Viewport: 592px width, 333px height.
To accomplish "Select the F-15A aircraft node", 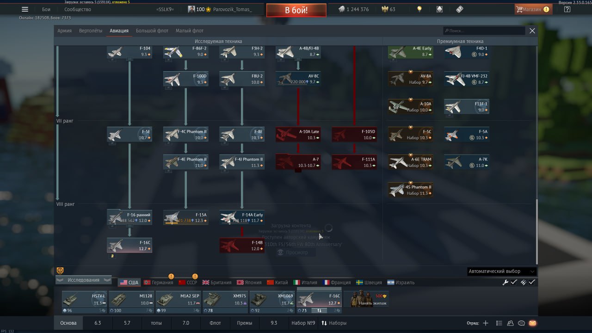I will tap(185, 218).
